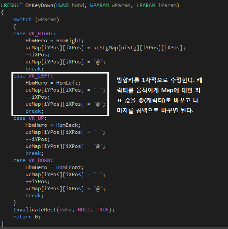This screenshot has width=228, height=229.
Task: Click the HbmHero = HbmLeft; line
Action: (53, 83)
